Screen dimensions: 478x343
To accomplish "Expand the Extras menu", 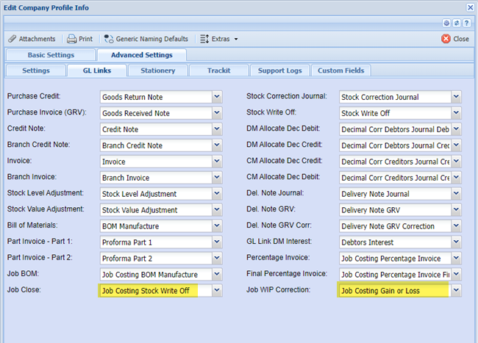I will coord(219,39).
